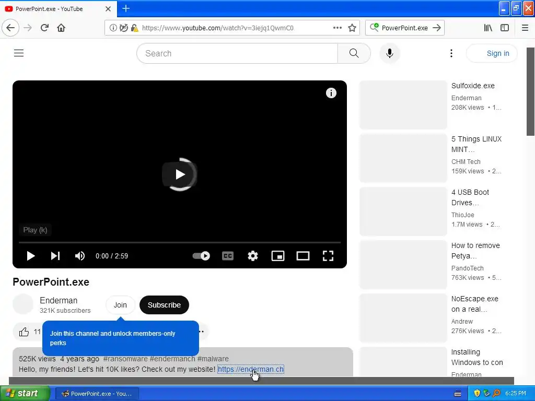The height and width of the screenshot is (401, 535).
Task: Focus the YouTube Search field
Action: coord(237,53)
